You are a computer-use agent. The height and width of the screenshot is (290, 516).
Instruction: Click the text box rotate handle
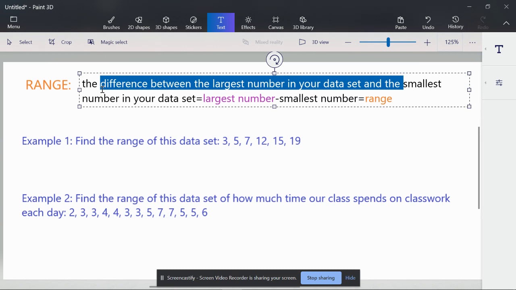tap(275, 60)
